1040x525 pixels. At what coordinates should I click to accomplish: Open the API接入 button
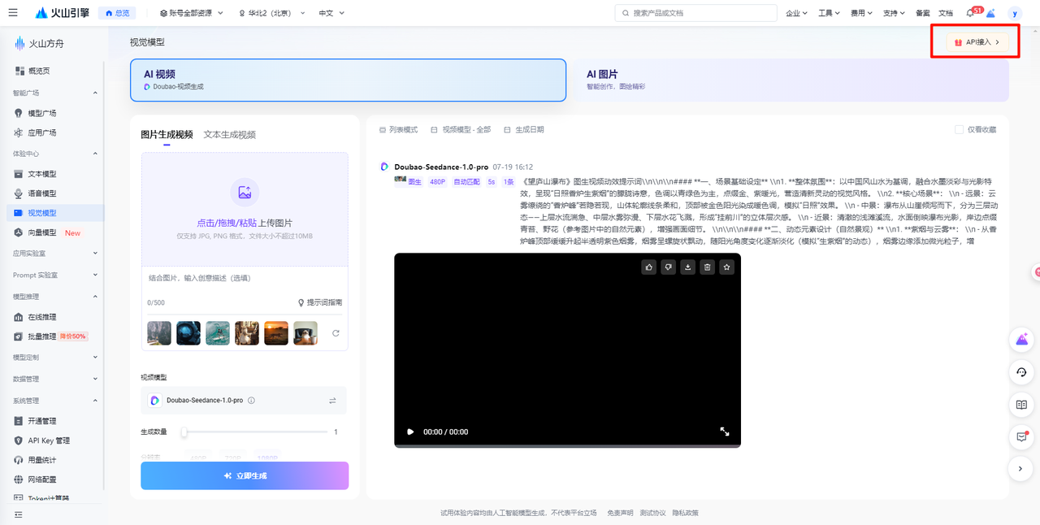(x=977, y=41)
